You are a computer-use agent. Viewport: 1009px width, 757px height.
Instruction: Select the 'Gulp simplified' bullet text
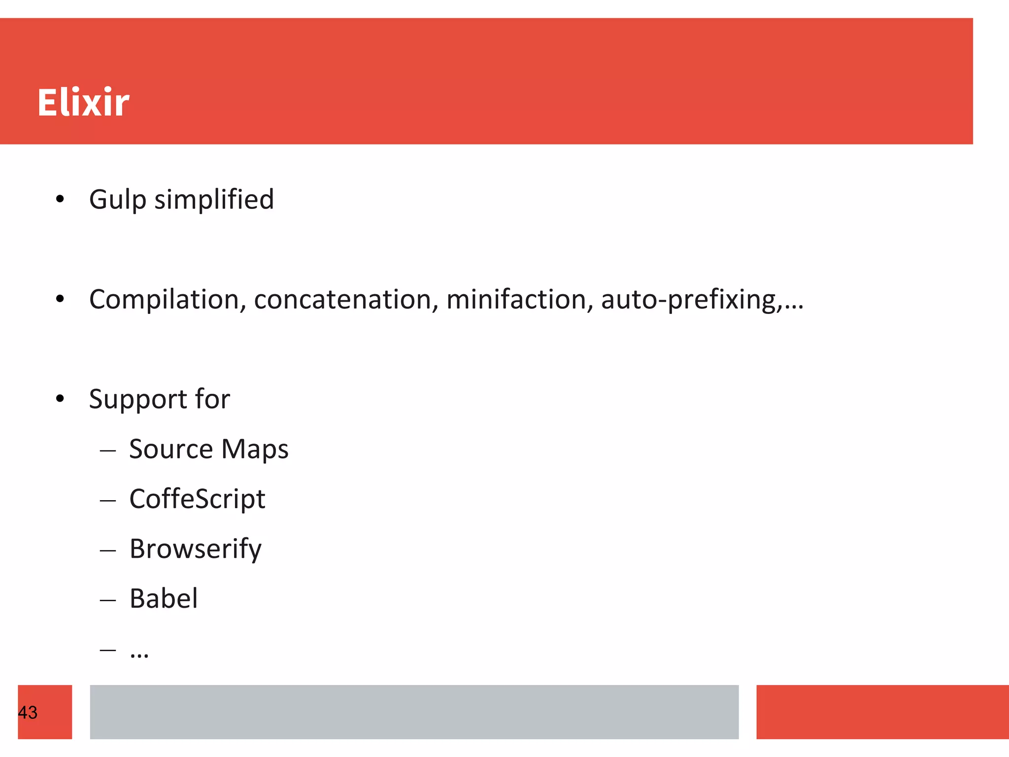(x=181, y=200)
